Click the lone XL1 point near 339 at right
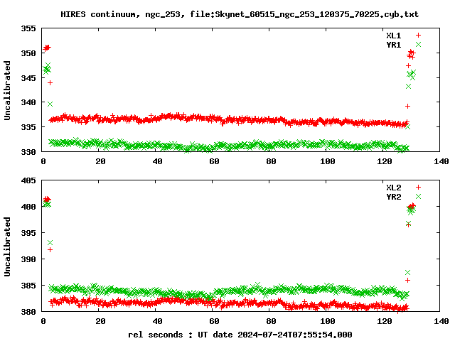Image resolution: width=455 pixels, height=341 pixels. pos(407,107)
